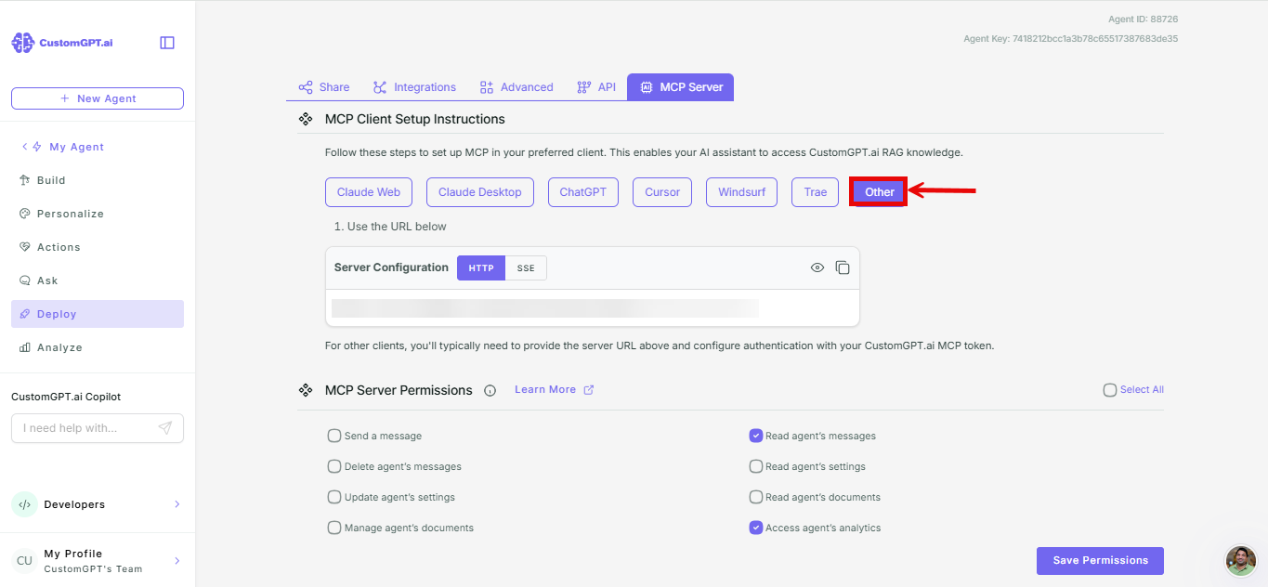The height and width of the screenshot is (587, 1268).
Task: Go back using arrow next to My Agent
Action: [25, 147]
